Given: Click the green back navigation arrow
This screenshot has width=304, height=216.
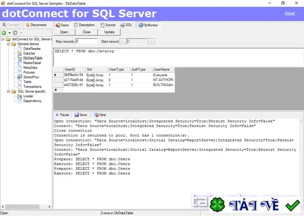Looking at the screenshot, I should click(x=4, y=33).
